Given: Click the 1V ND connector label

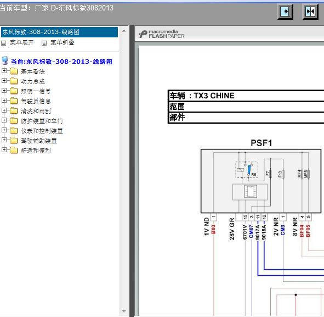Looking at the screenshot, I should pos(207,226).
